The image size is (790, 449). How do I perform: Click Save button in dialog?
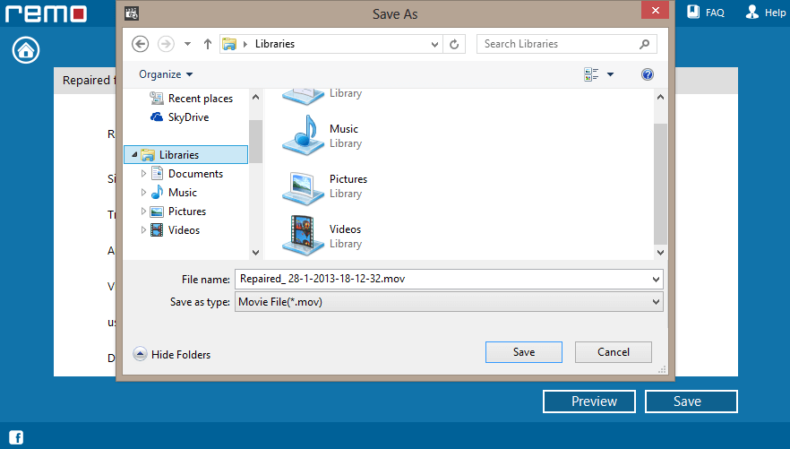coord(523,352)
